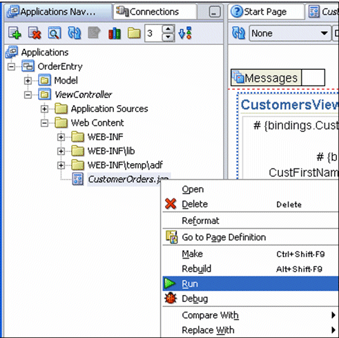Open the Replace With submenu
The width and height of the screenshot is (339, 338).
pyautogui.click(x=251, y=330)
